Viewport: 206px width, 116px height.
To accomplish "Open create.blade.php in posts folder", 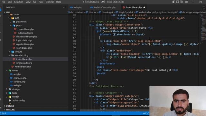I will tap(26, 29).
